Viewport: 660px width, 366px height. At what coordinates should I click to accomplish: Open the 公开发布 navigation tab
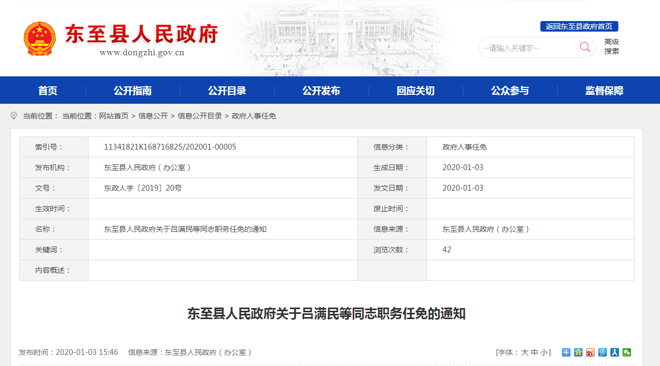322,91
